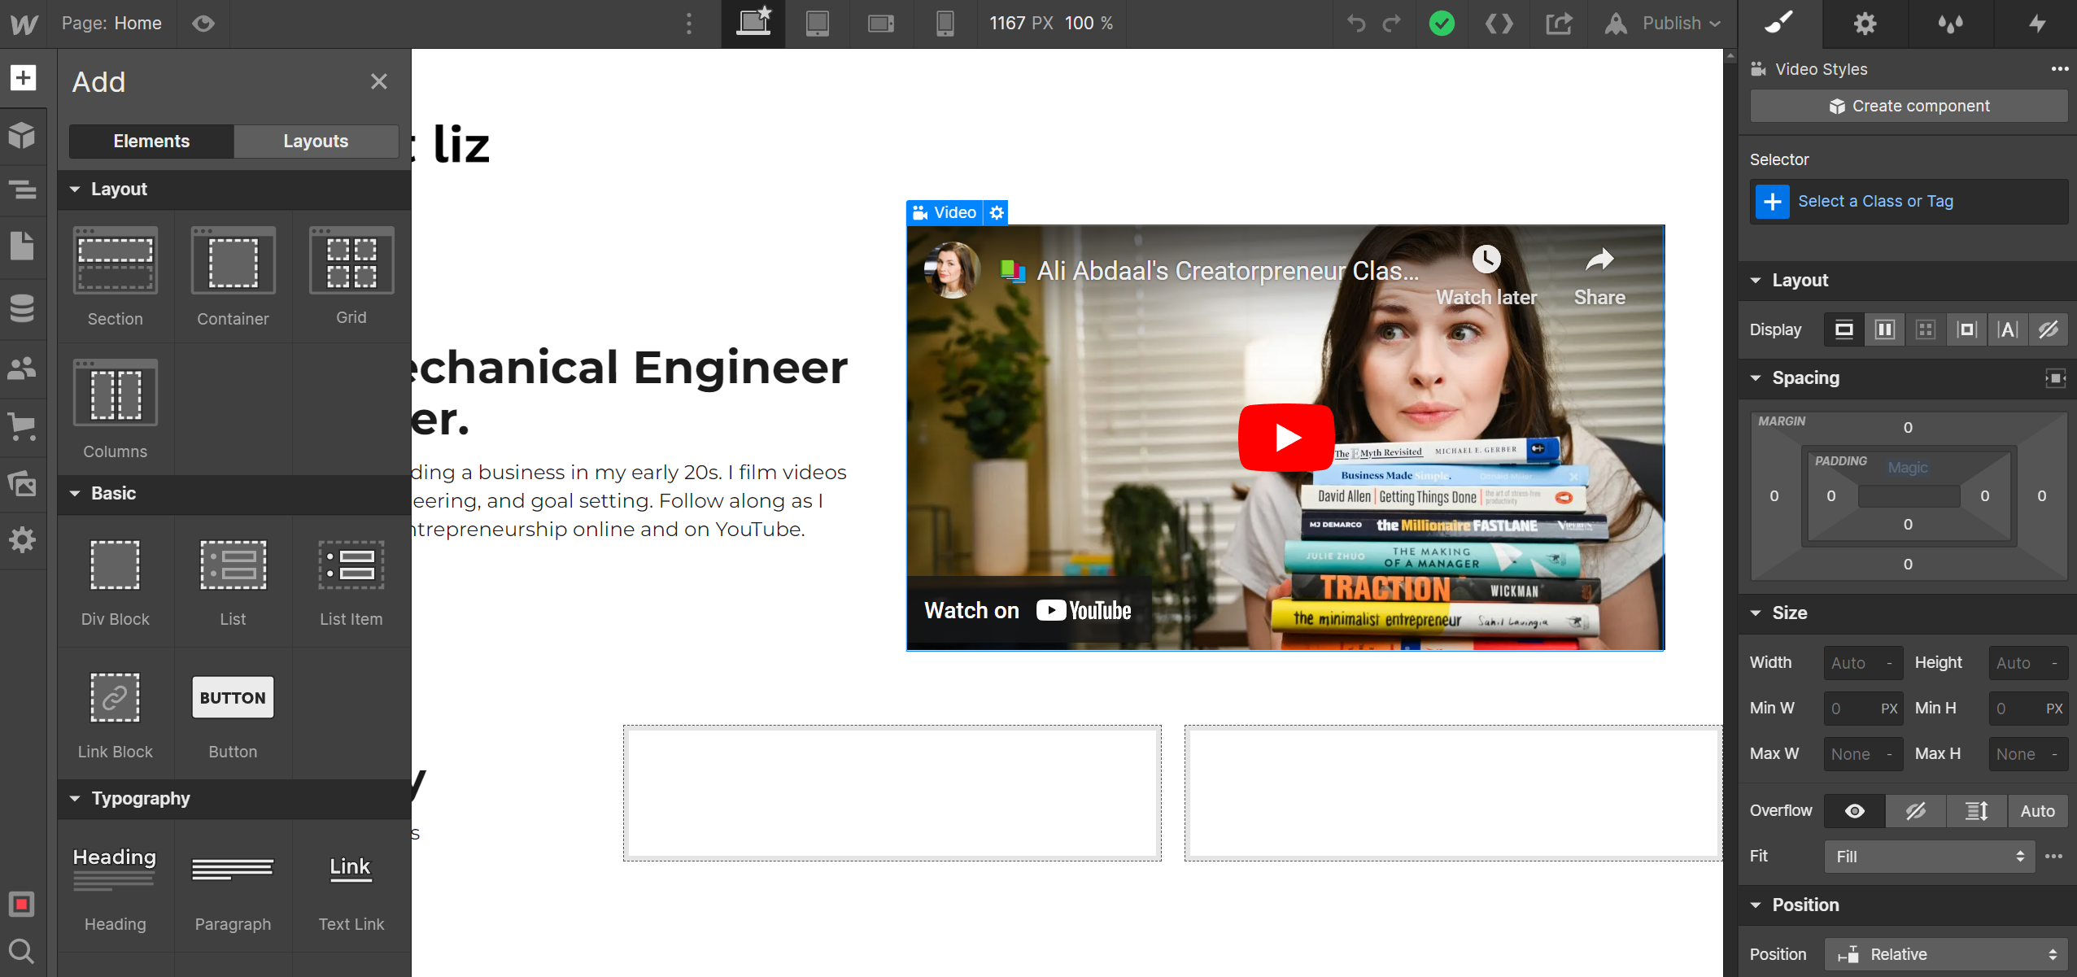This screenshot has width=2077, height=977.
Task: Close the Add panel
Action: click(378, 81)
